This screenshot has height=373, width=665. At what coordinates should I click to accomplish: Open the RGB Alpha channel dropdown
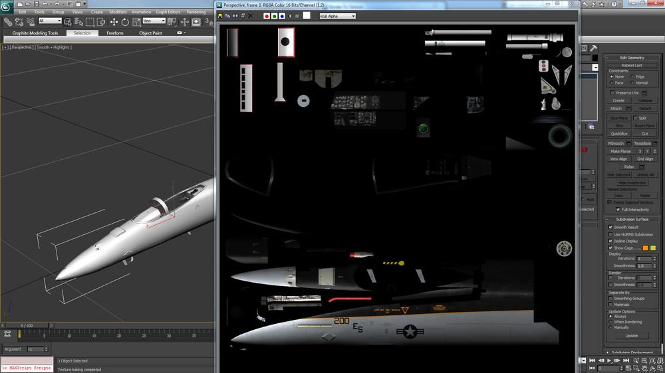tap(337, 16)
